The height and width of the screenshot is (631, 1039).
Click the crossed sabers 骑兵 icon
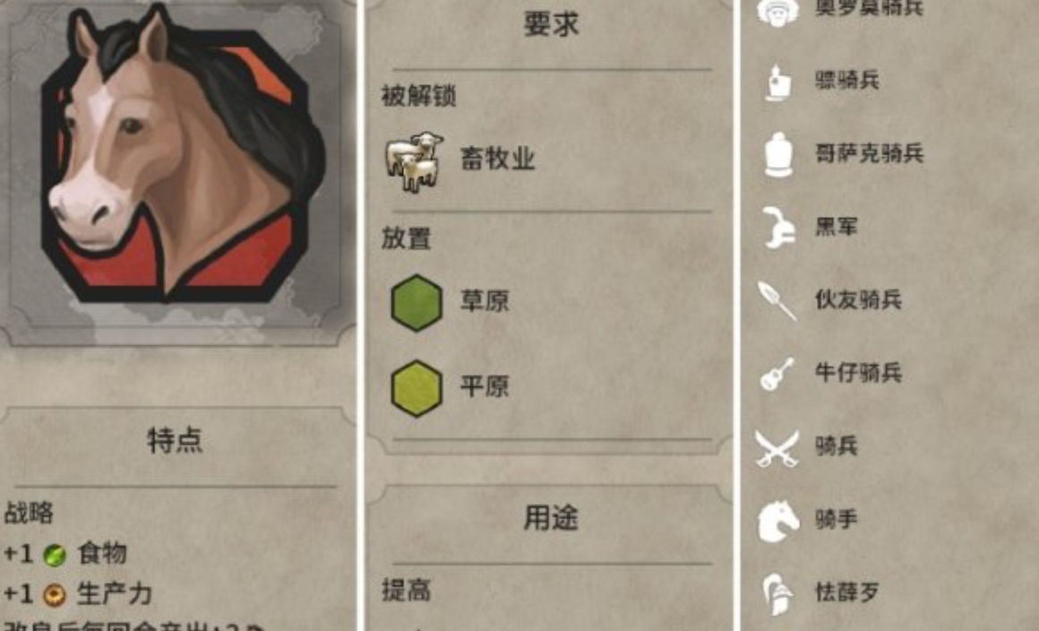coord(777,448)
